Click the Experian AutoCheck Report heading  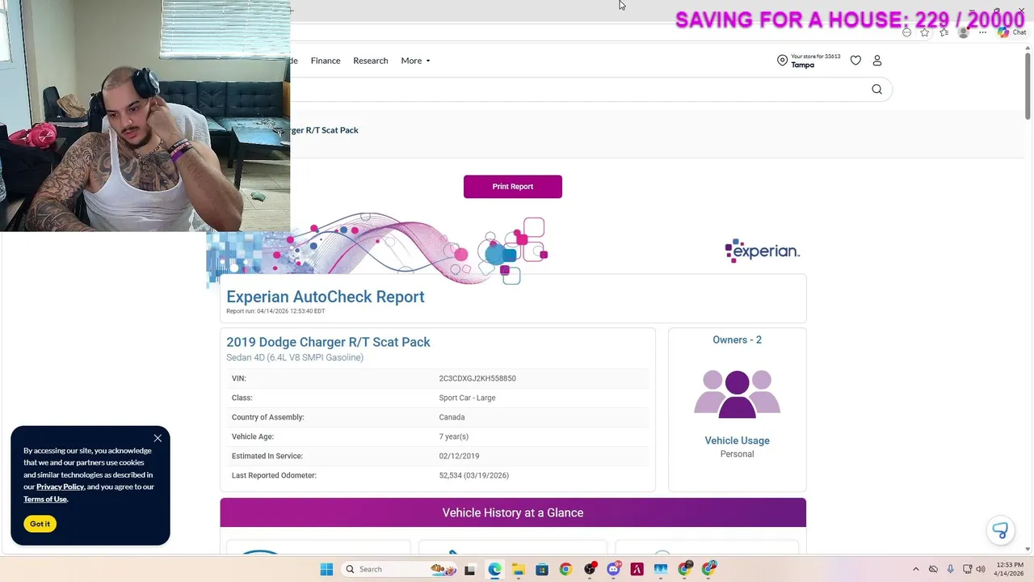coord(325,297)
